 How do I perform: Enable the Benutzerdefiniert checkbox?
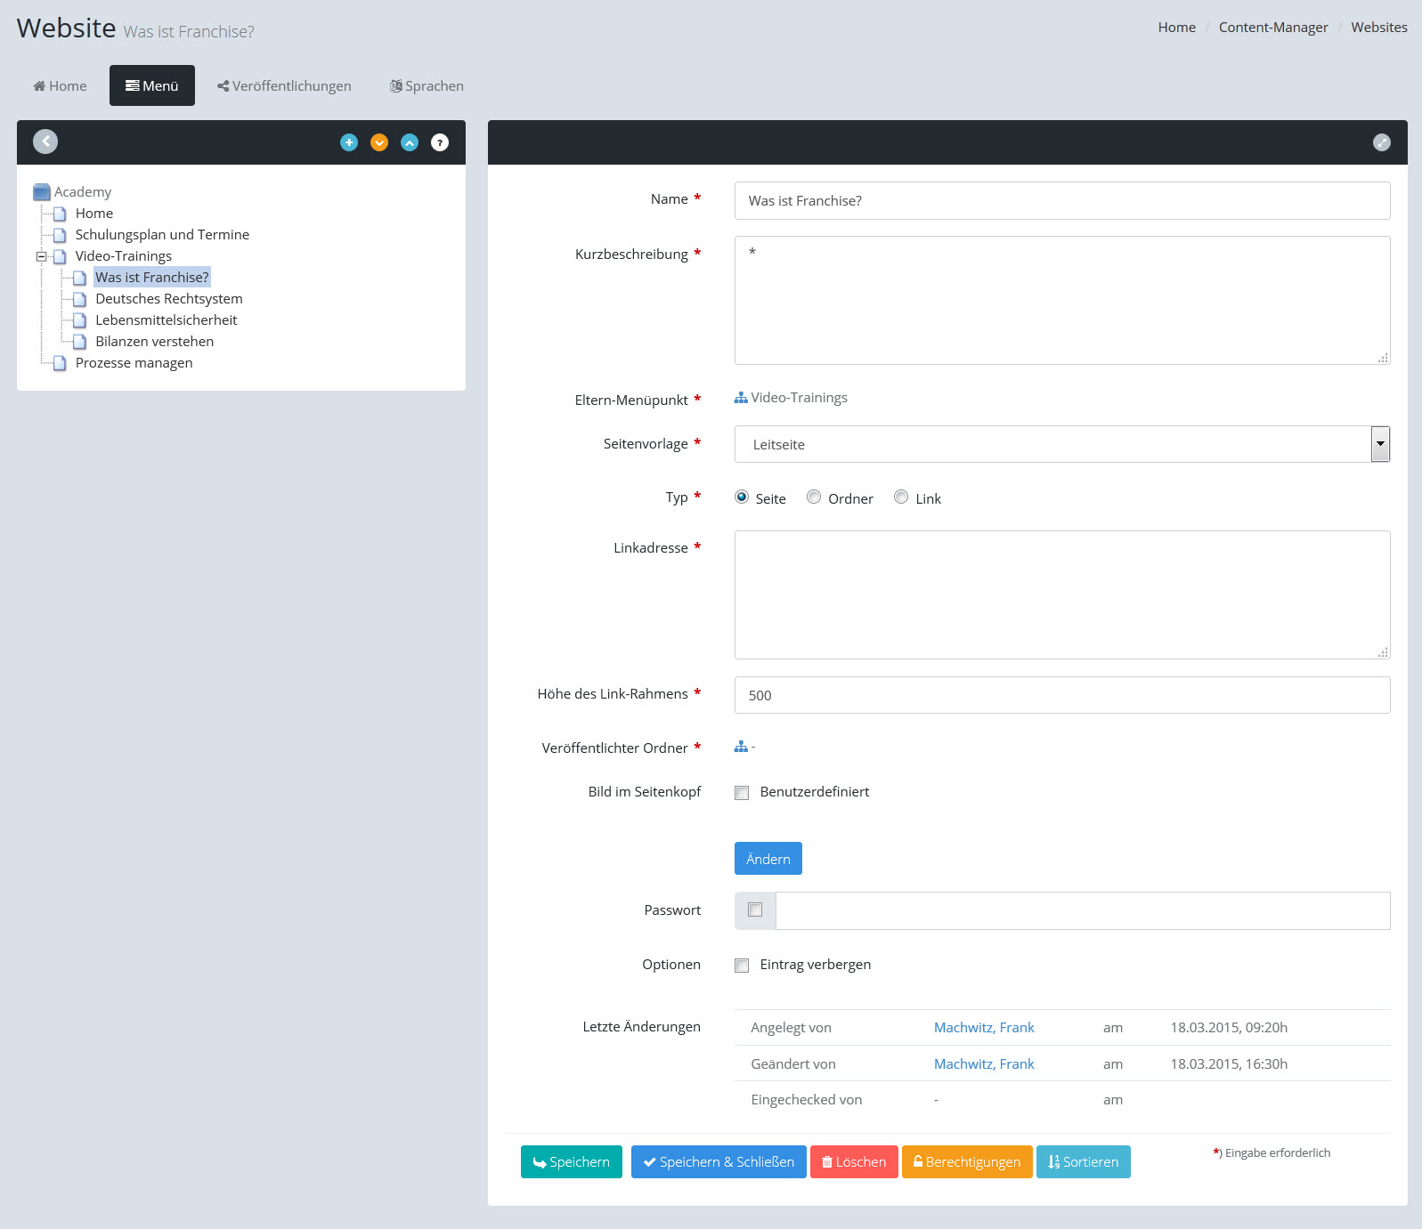(742, 793)
